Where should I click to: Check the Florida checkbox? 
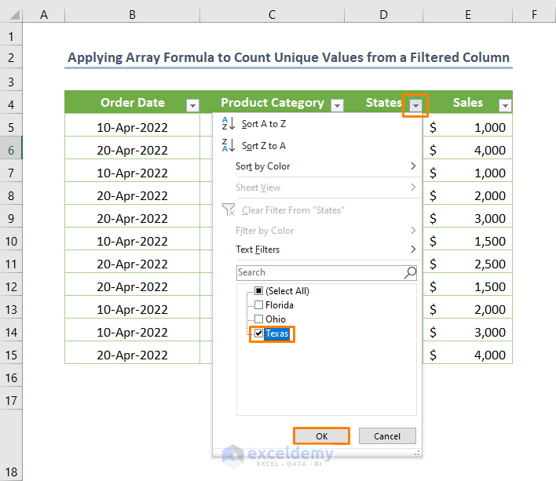(x=259, y=305)
